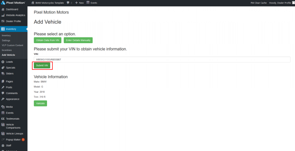This screenshot has width=295, height=151.
Task: Open the comments bubble icon in top bar
Action: [68, 3]
